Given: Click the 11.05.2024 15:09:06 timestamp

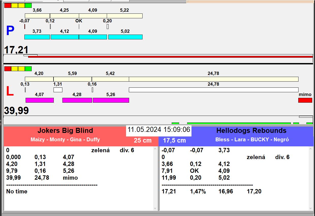Looking at the screenshot, I should pyautogui.click(x=159, y=130).
